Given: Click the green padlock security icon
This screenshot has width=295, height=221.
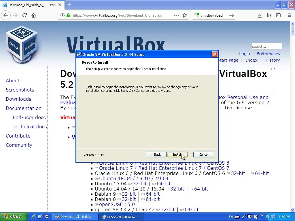Looking at the screenshot, I should click(68, 15).
